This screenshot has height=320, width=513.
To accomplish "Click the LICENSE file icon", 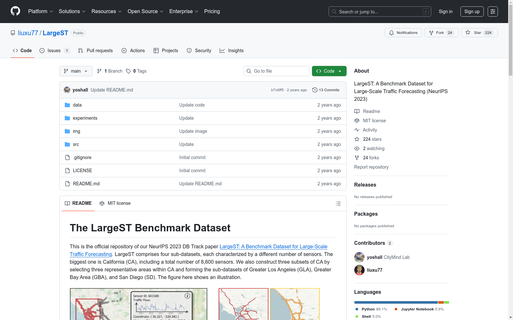I will [x=67, y=171].
